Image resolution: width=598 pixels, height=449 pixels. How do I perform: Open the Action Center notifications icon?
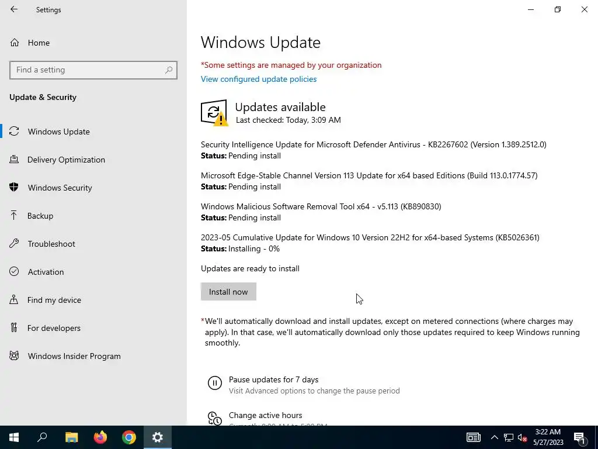point(579,437)
